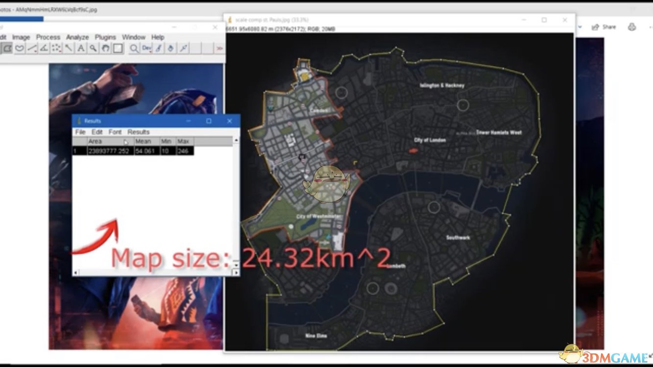The height and width of the screenshot is (367, 653).
Task: Select the text tool labeled A
Action: [x=81, y=48]
